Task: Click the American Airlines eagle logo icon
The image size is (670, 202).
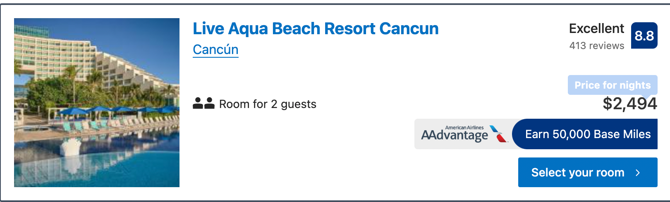Action: click(x=498, y=134)
